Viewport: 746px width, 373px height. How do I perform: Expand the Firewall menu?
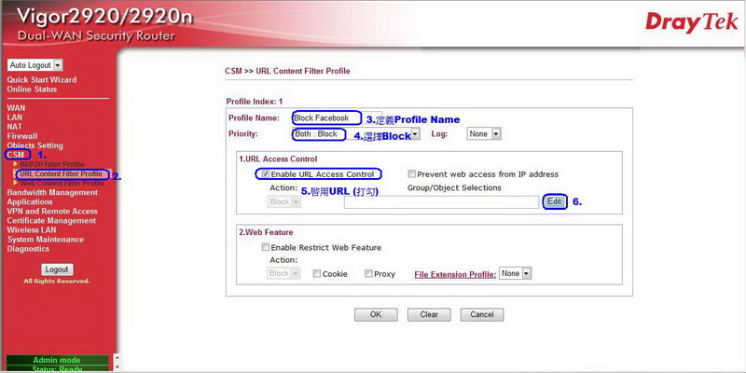(21, 136)
